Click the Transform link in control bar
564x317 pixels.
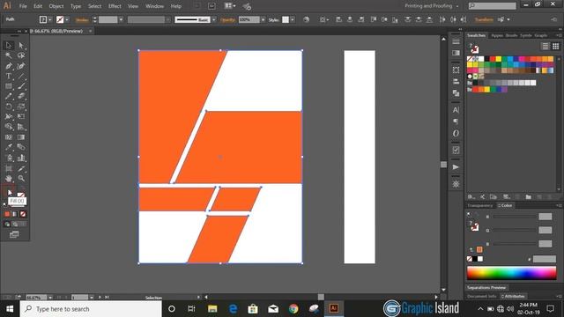(x=484, y=19)
